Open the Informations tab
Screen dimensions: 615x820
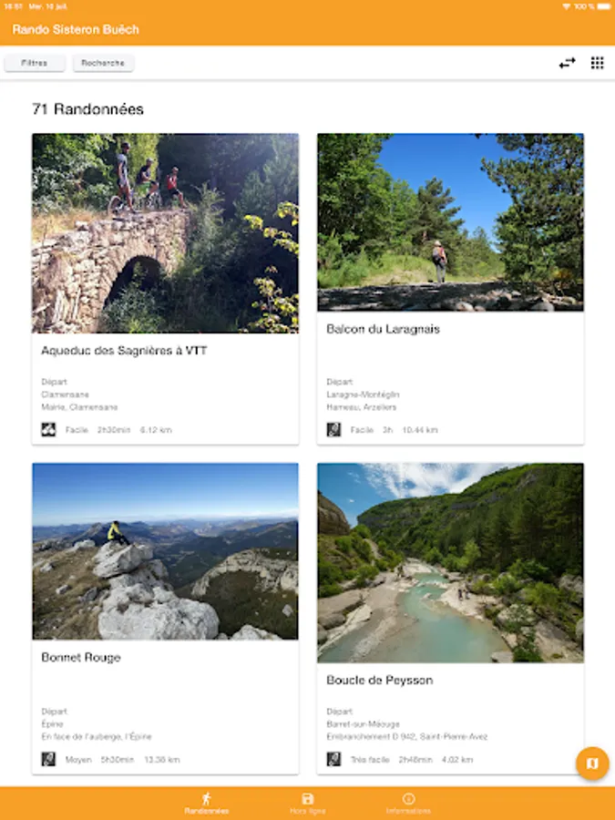point(408,804)
